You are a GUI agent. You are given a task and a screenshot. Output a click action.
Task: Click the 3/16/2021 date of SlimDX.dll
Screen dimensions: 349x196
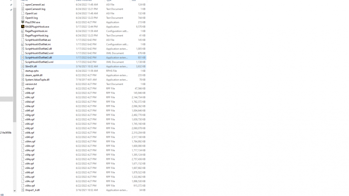click(87, 66)
